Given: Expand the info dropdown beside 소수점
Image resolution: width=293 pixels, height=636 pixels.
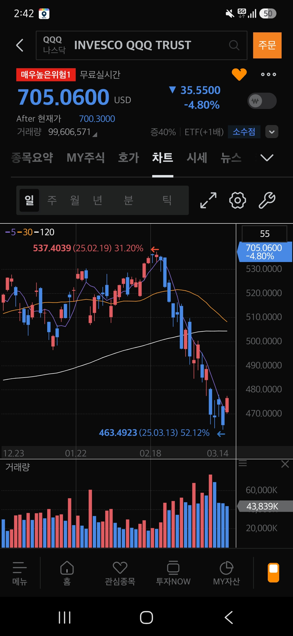Looking at the screenshot, I should [x=272, y=132].
